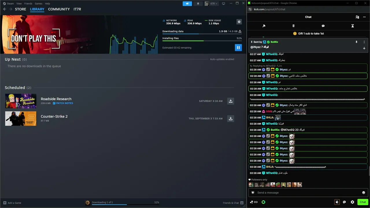This screenshot has height=208, width=370.
Task: Open the Steam announcements megaphone
Action: pyautogui.click(x=187, y=3)
